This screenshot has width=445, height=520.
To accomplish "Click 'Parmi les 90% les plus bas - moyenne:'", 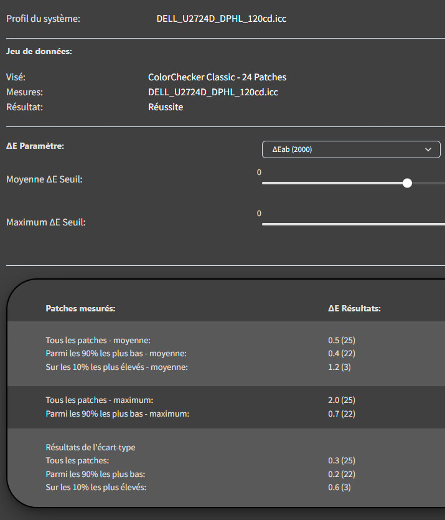I will [x=116, y=354].
